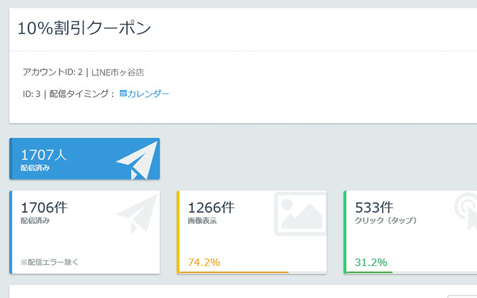Click 配信済み label in the blue card
Viewport: 477px width, 298px height.
click(x=35, y=168)
